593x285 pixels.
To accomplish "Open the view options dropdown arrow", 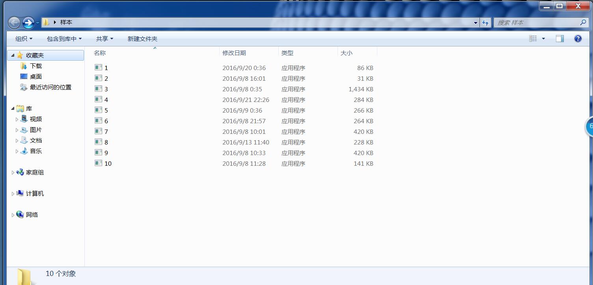I will [x=543, y=39].
